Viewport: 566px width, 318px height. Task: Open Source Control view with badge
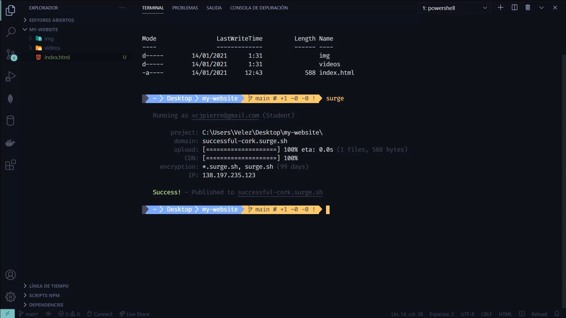(11, 55)
